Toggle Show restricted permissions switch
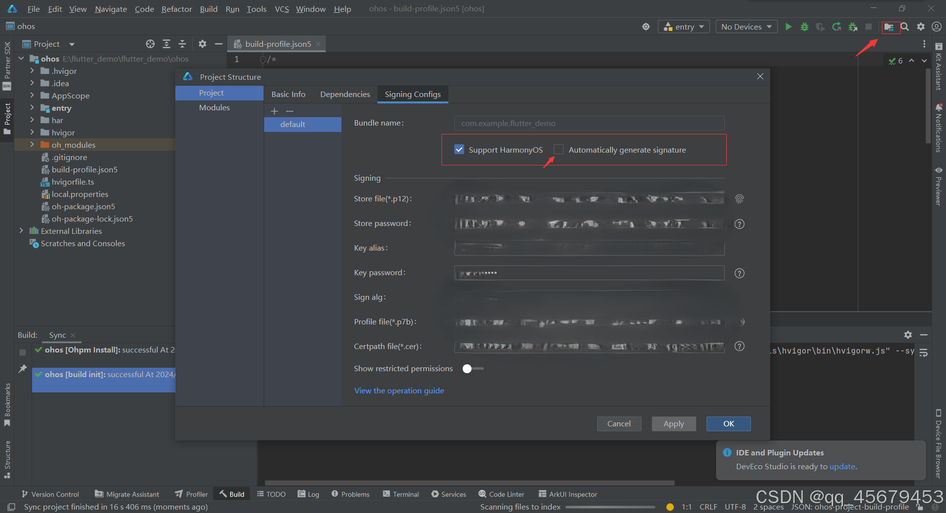 pyautogui.click(x=473, y=369)
